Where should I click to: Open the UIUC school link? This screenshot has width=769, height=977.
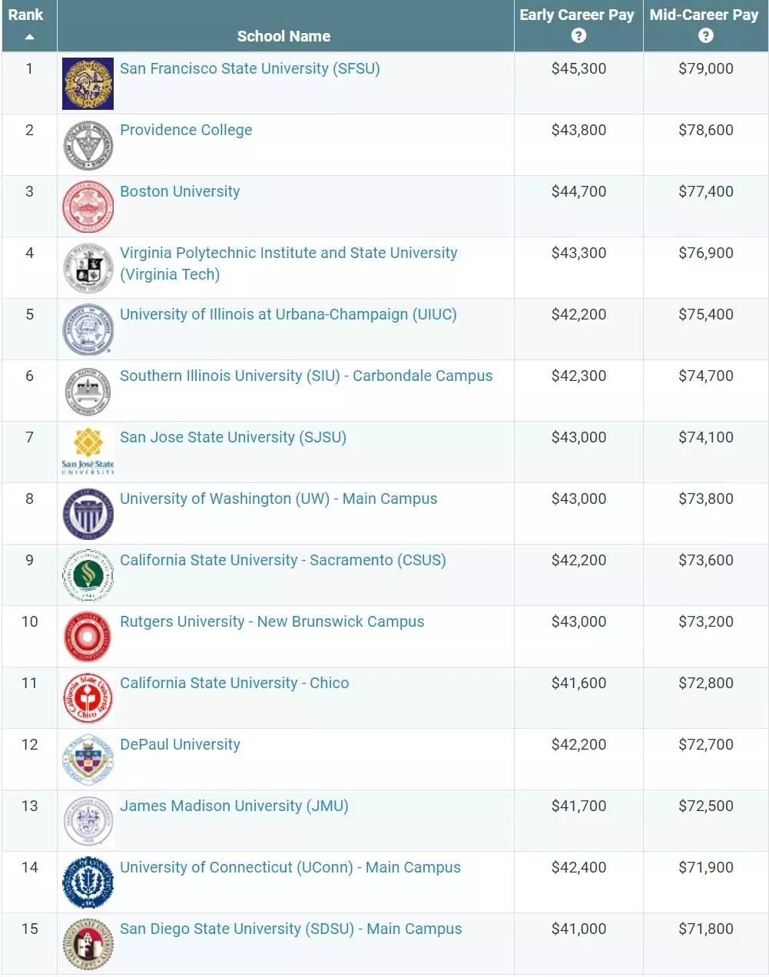[288, 314]
